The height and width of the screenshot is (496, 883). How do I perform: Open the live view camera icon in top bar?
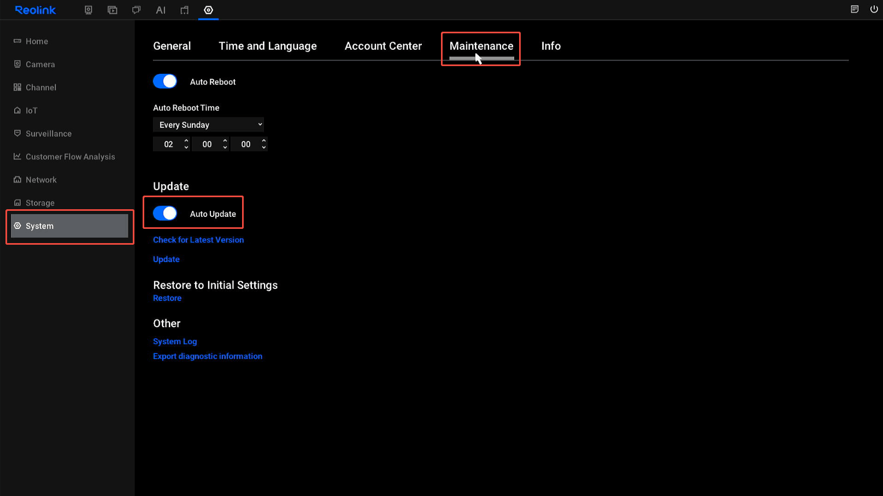point(89,10)
